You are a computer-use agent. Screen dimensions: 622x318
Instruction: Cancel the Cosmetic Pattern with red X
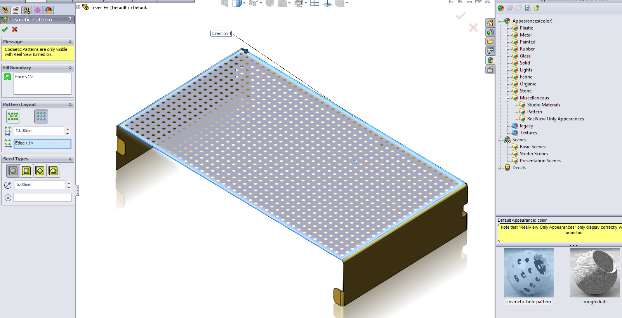15,30
